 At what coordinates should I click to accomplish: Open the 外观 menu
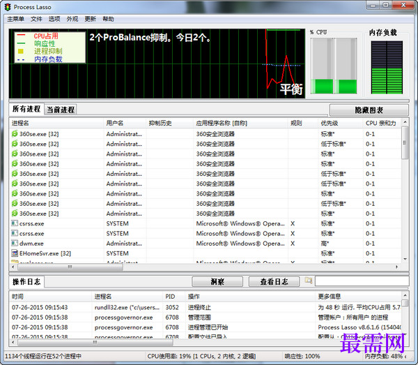[x=72, y=19]
